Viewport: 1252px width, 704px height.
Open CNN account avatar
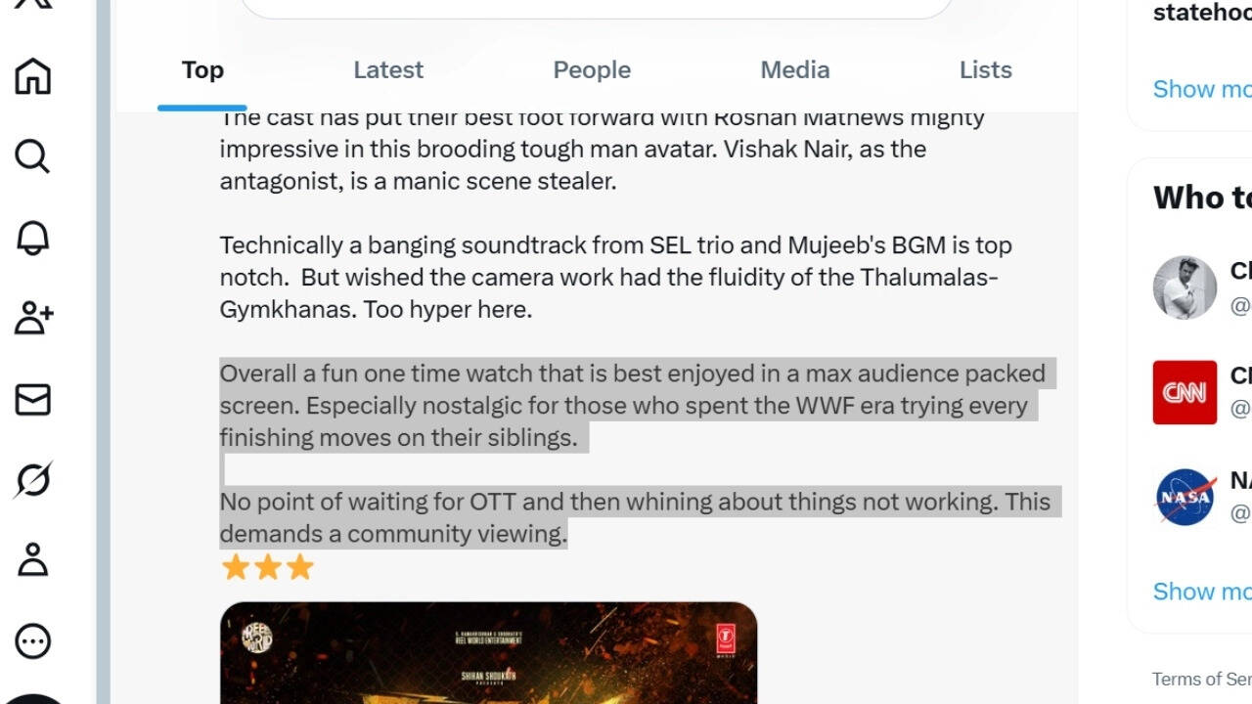tap(1185, 392)
